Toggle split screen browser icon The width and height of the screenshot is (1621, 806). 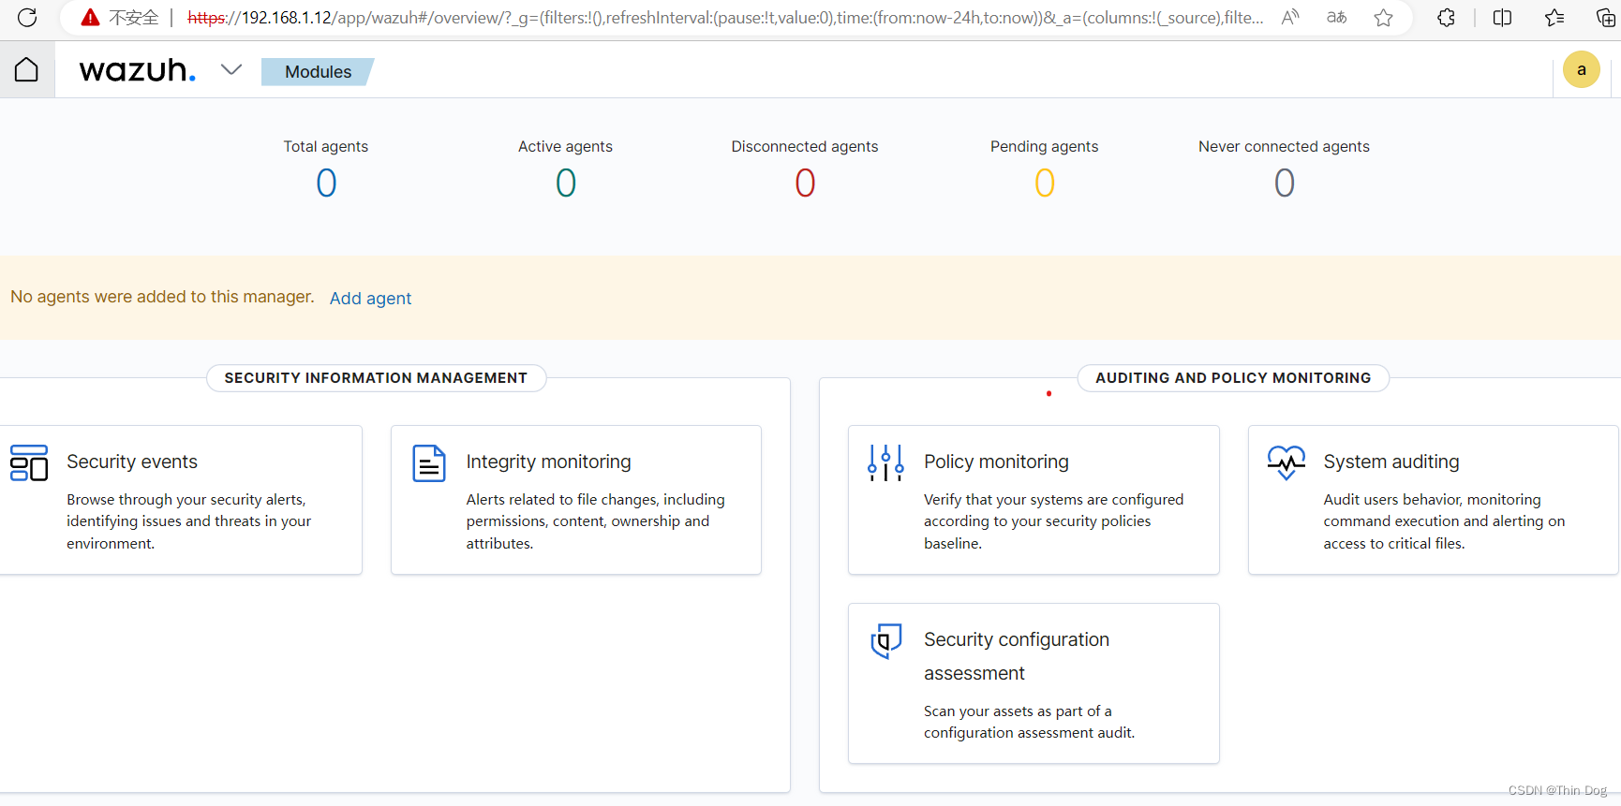[1502, 17]
